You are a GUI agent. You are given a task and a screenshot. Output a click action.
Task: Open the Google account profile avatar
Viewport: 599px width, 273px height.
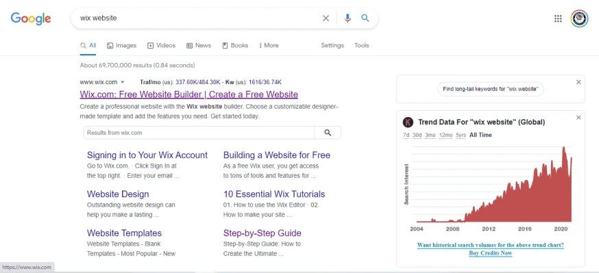point(580,18)
